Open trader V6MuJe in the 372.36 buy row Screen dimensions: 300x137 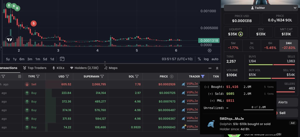point(192,101)
